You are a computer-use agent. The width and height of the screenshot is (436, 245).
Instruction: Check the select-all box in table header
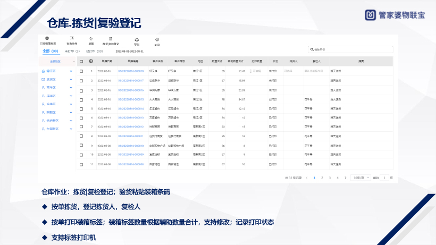click(x=81, y=61)
